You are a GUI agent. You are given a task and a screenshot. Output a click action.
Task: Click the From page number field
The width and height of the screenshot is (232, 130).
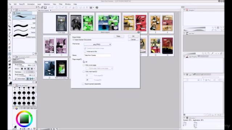89,75
